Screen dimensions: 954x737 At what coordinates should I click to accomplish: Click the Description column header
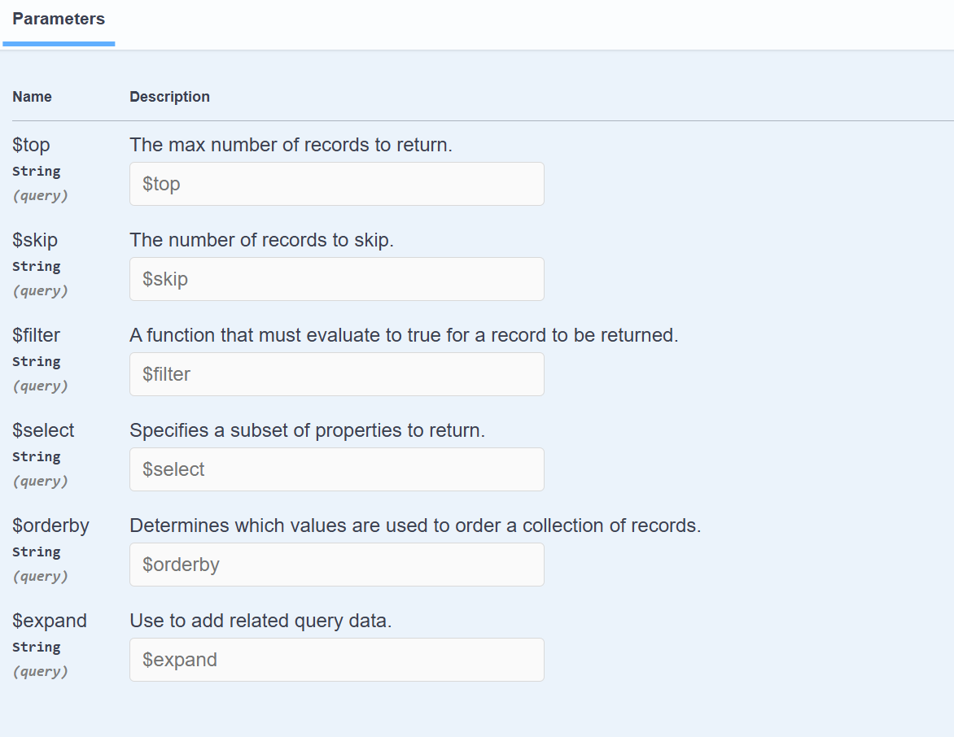[170, 97]
